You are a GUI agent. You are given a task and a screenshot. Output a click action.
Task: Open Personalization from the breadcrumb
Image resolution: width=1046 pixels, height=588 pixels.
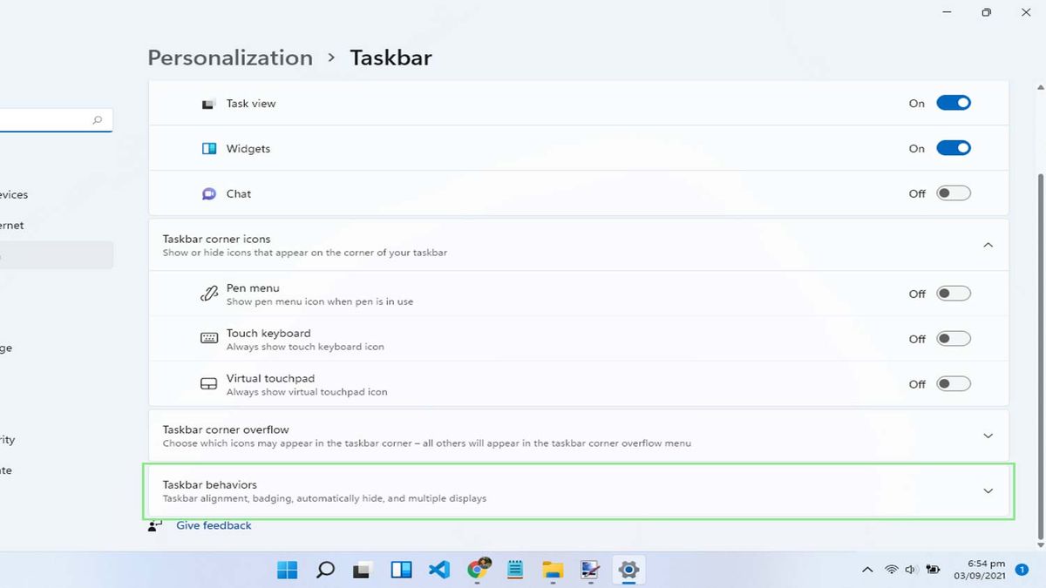click(x=229, y=57)
